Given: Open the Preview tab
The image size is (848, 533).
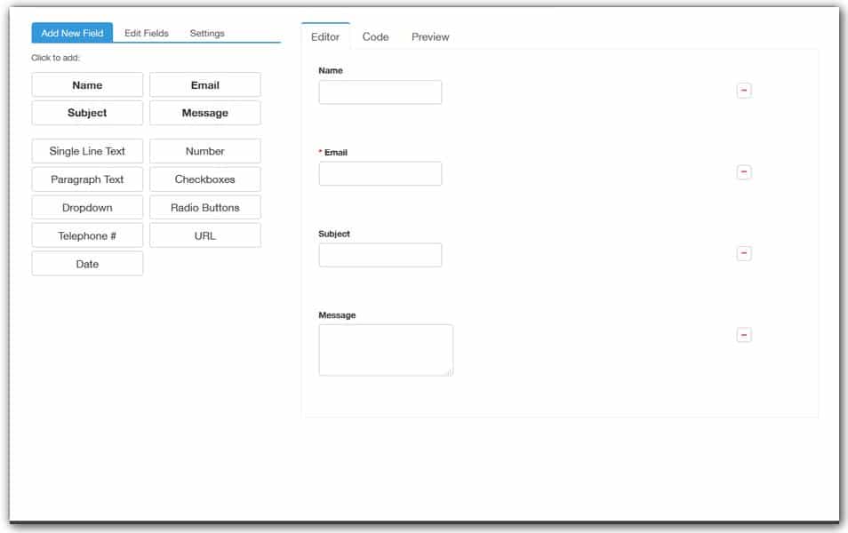Looking at the screenshot, I should click(x=429, y=36).
